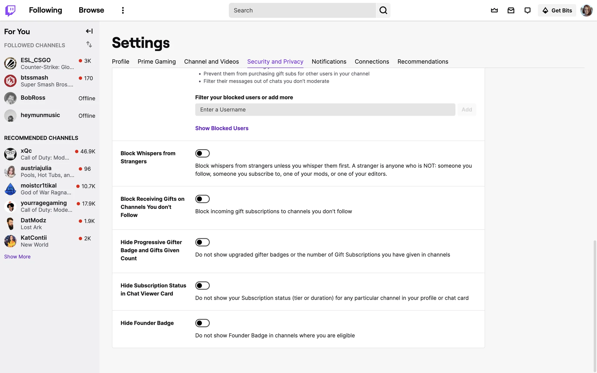Expand Show Blocked Users list
The image size is (597, 373).
click(222, 128)
